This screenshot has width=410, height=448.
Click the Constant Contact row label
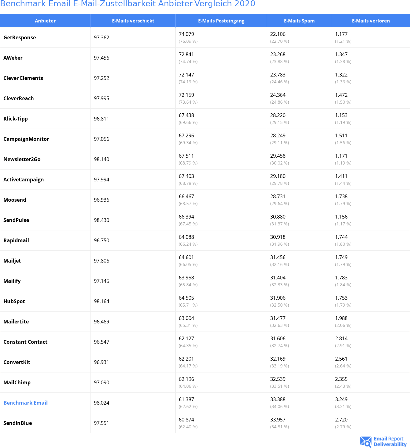[25, 342]
